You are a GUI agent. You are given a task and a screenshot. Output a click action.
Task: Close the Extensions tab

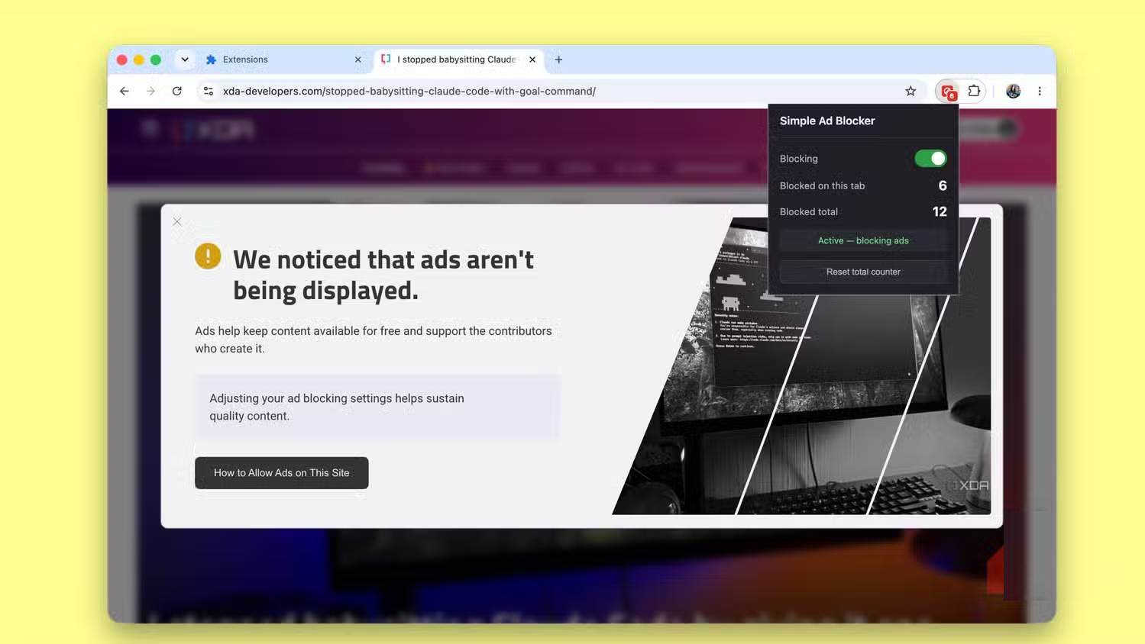357,60
